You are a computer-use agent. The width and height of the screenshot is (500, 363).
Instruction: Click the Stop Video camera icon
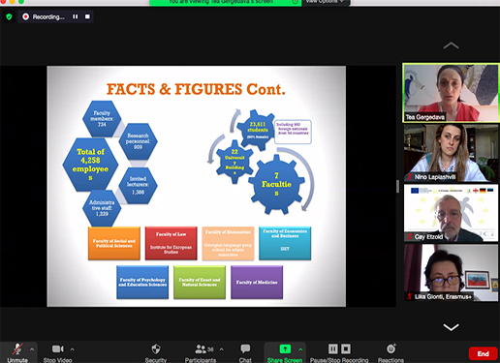click(58, 349)
